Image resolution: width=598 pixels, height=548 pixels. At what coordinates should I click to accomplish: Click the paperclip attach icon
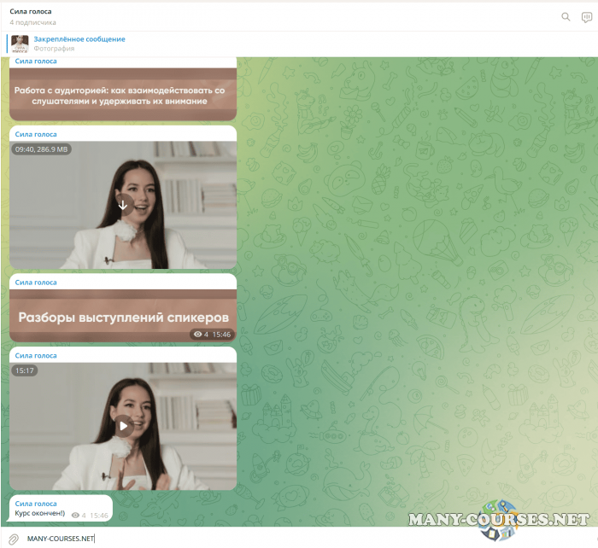[13, 539]
